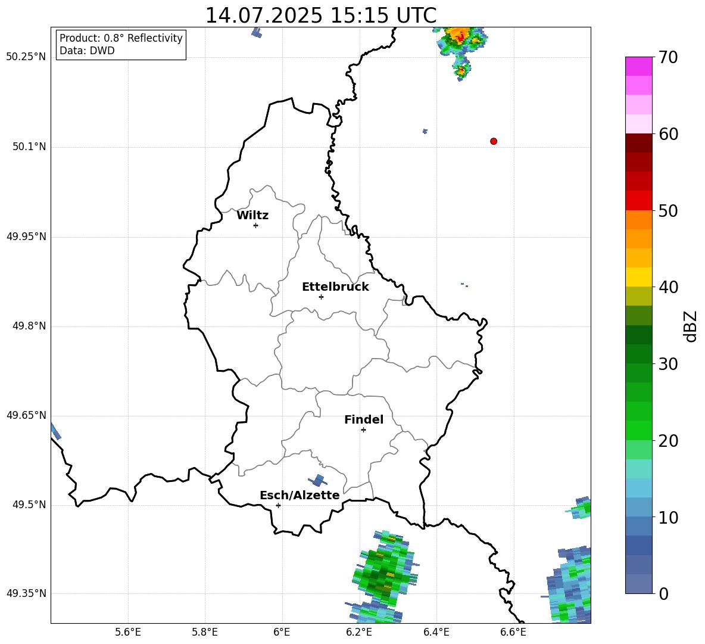Screen dimensions: 705x644
Task: Click the 5.8°E longitude label
Action: pos(205,632)
